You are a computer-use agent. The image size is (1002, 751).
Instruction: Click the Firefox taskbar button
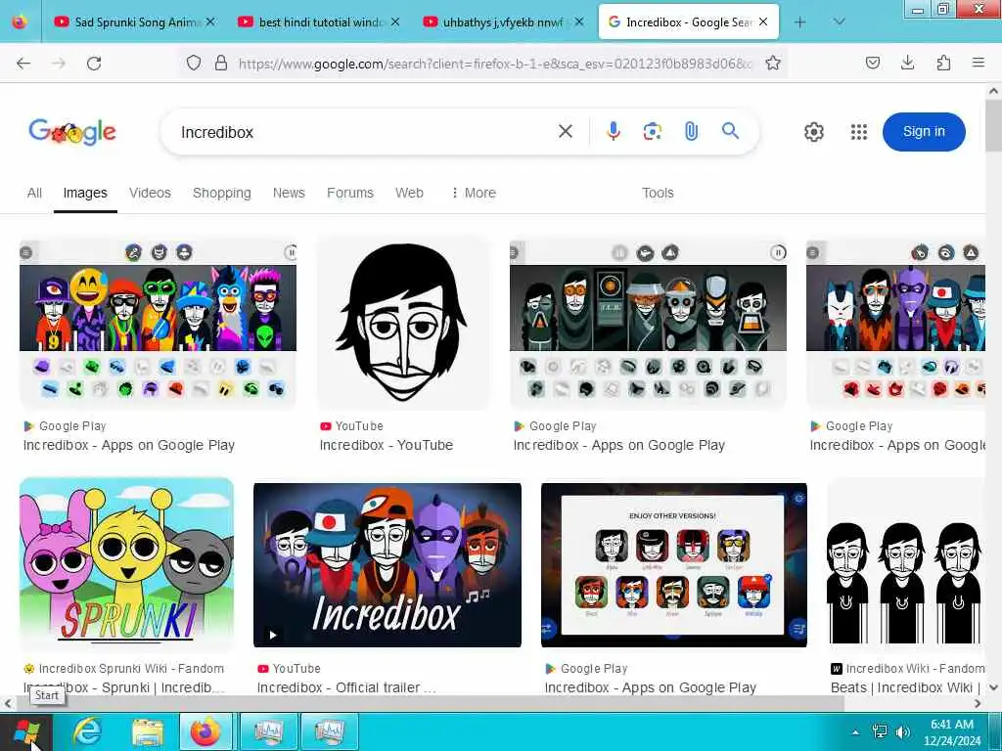tap(205, 731)
